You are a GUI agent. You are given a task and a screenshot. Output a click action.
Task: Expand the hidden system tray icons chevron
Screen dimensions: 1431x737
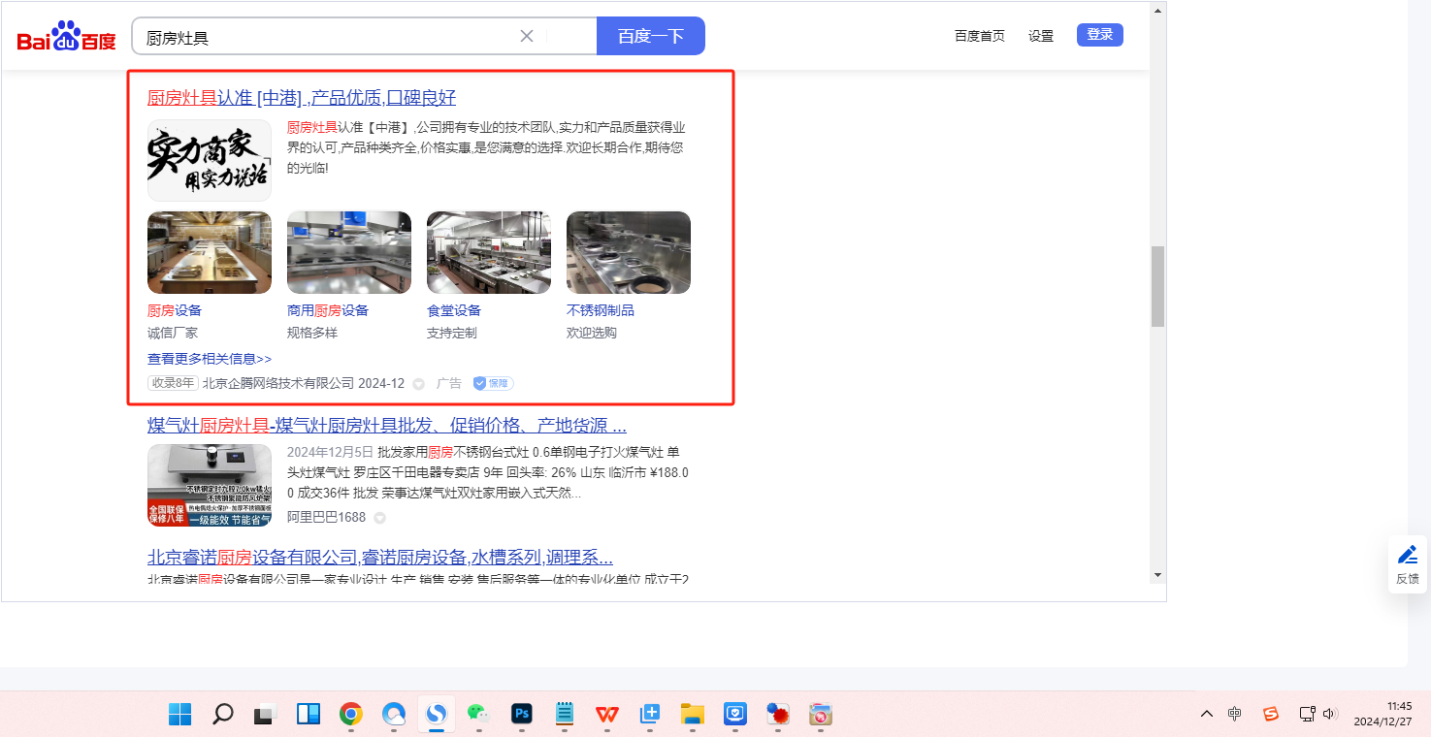[x=1207, y=714]
